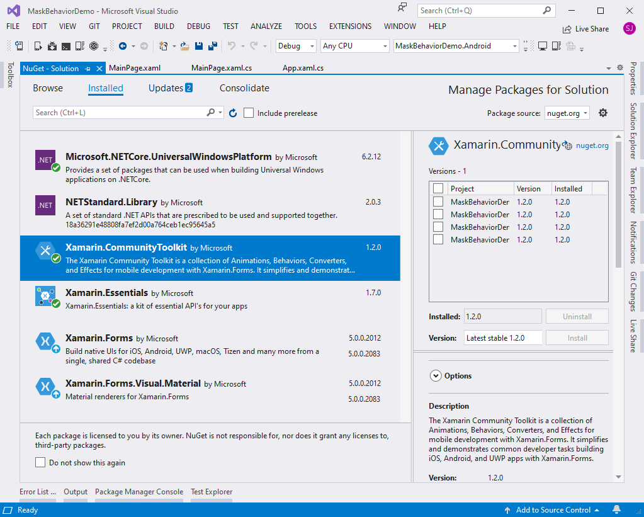This screenshot has height=517, width=644.
Task: Open NuGet settings gear next to package source
Action: (603, 113)
